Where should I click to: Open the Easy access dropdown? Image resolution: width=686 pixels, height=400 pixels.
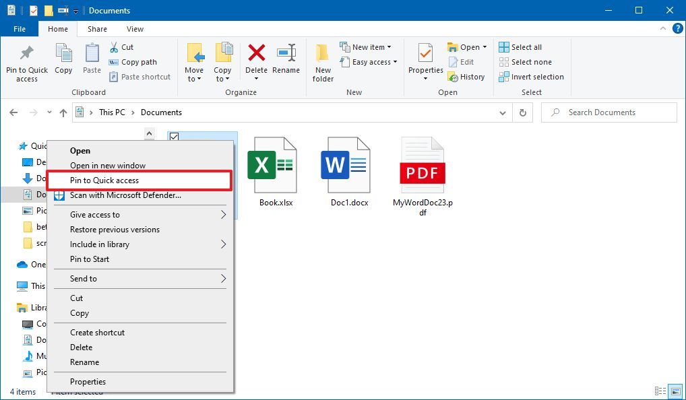(369, 62)
